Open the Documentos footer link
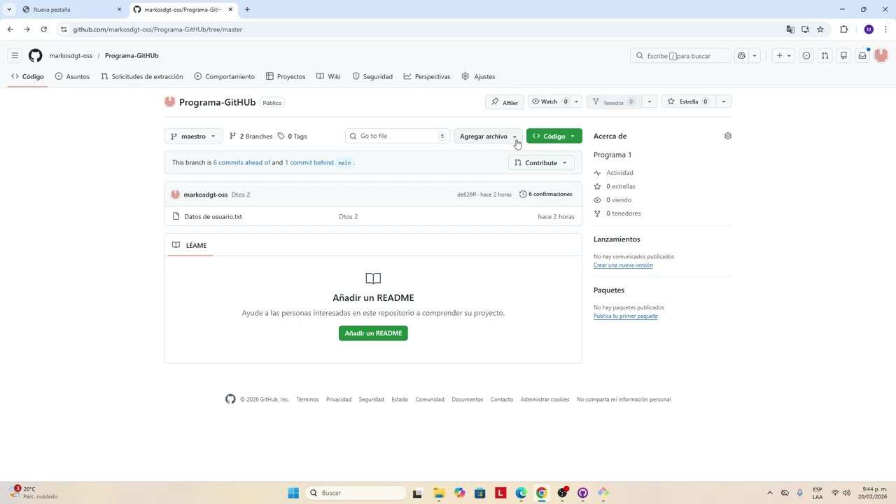The width and height of the screenshot is (896, 504). pyautogui.click(x=467, y=399)
